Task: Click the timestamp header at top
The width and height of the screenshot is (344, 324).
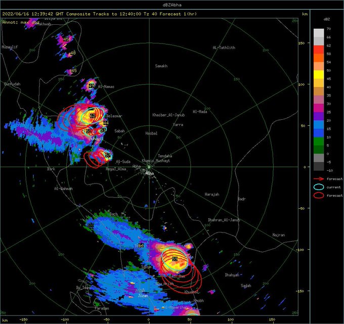Action: pyautogui.click(x=71, y=15)
